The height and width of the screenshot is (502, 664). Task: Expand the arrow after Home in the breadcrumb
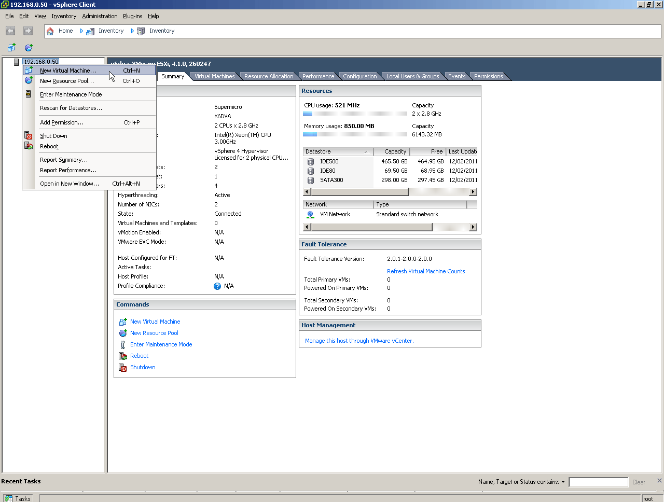[x=81, y=31]
